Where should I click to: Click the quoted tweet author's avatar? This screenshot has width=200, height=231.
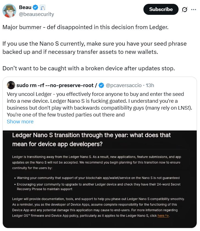(11, 85)
